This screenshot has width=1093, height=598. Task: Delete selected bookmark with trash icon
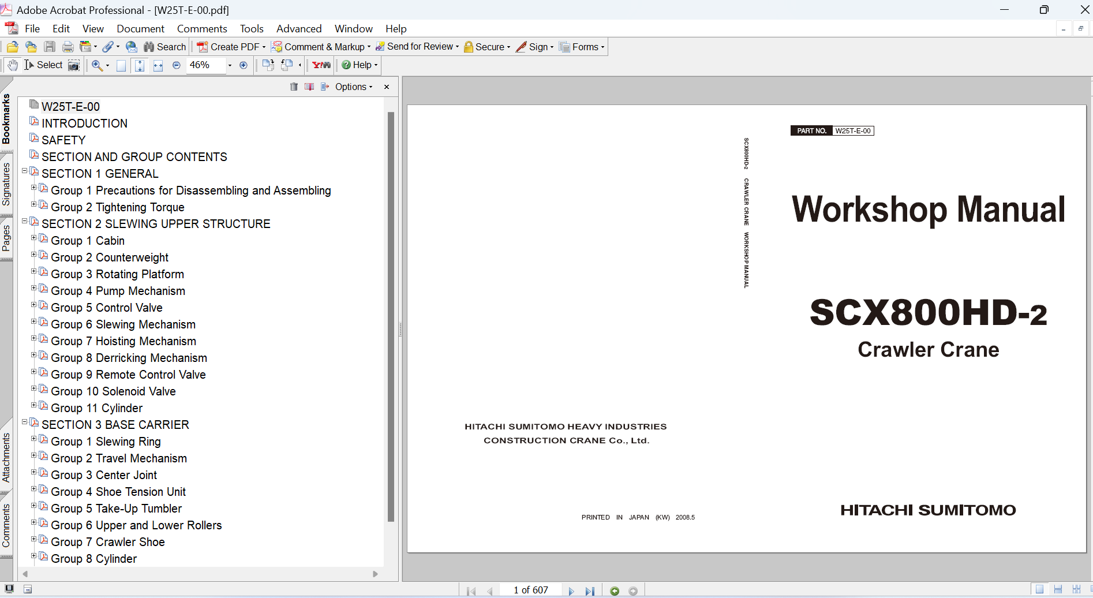pos(294,87)
